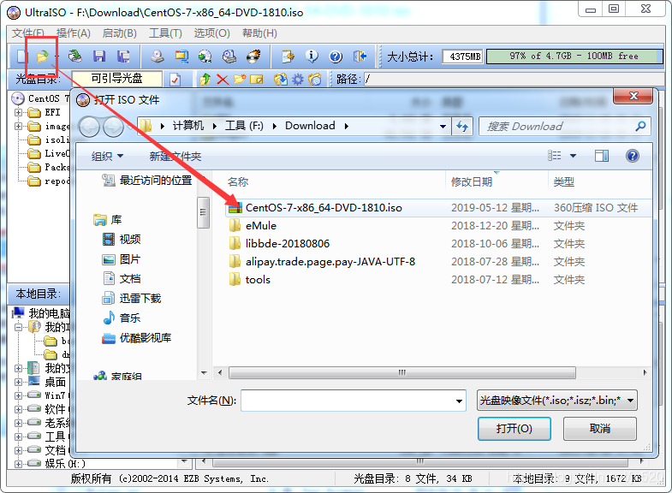672x493 pixels.
Task: Open the view options dropdown arrow
Action: tap(573, 156)
